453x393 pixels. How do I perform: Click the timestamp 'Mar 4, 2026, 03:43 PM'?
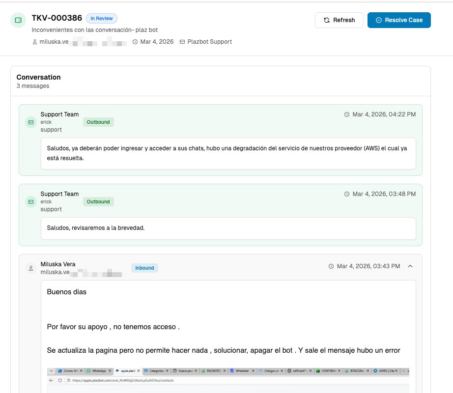click(x=368, y=266)
